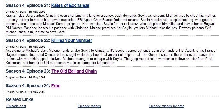Viewport: 219px width, 109px height.
Task: Click the Season 4, Episode 22 heading label
Action: (28, 40)
